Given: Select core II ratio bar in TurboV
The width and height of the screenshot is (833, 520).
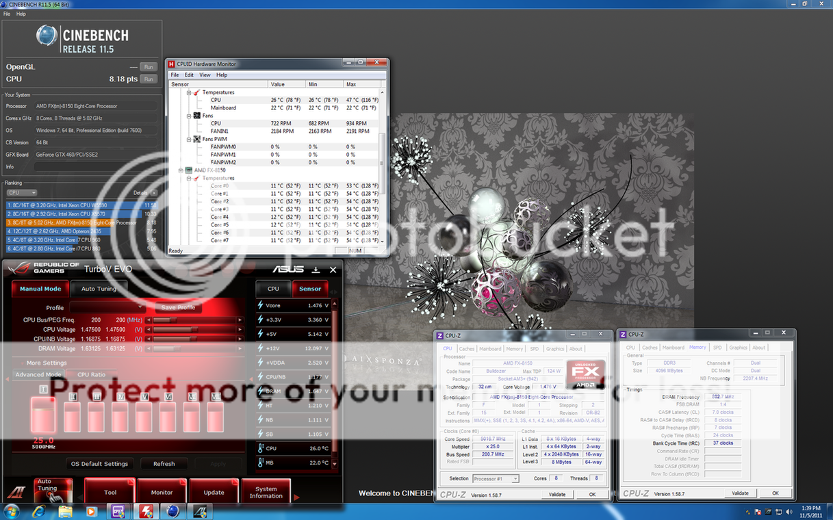Looking at the screenshot, I should pyautogui.click(x=72, y=416).
